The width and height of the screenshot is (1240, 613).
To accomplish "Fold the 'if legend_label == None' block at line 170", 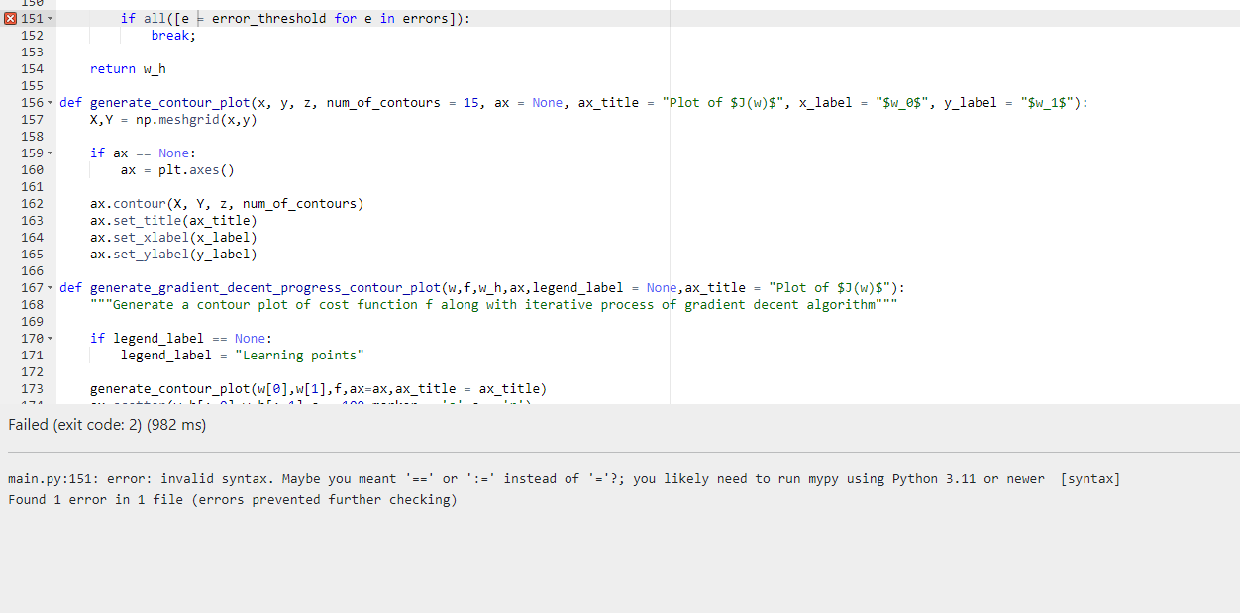I will pyautogui.click(x=51, y=339).
